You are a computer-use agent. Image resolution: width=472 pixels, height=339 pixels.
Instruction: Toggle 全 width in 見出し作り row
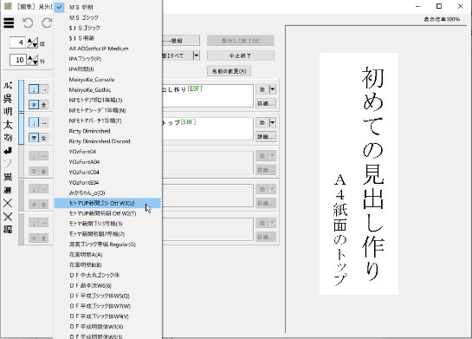click(44, 105)
